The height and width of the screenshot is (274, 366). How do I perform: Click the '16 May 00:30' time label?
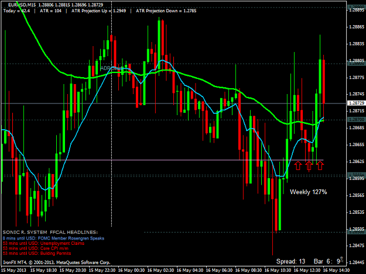(131, 270)
